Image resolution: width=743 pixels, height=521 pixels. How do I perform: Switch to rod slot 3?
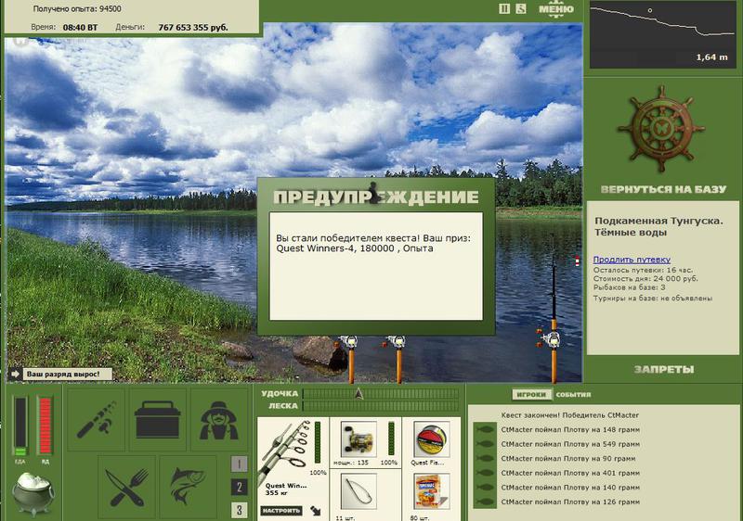click(x=239, y=510)
